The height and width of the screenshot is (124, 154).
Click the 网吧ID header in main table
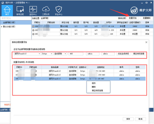click(x=37, y=22)
